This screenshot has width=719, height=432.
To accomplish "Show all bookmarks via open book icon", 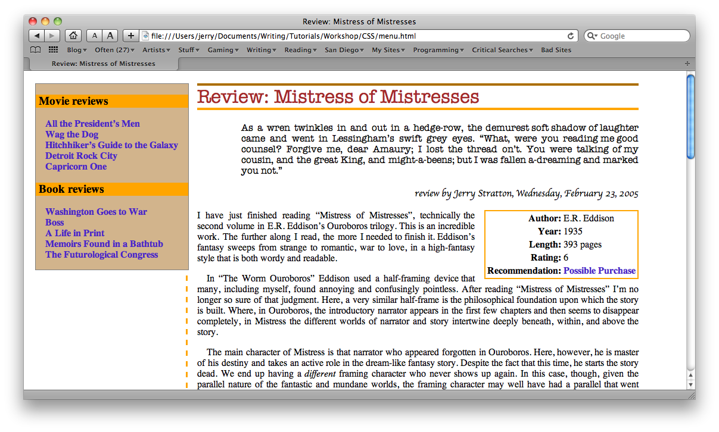I will point(36,50).
